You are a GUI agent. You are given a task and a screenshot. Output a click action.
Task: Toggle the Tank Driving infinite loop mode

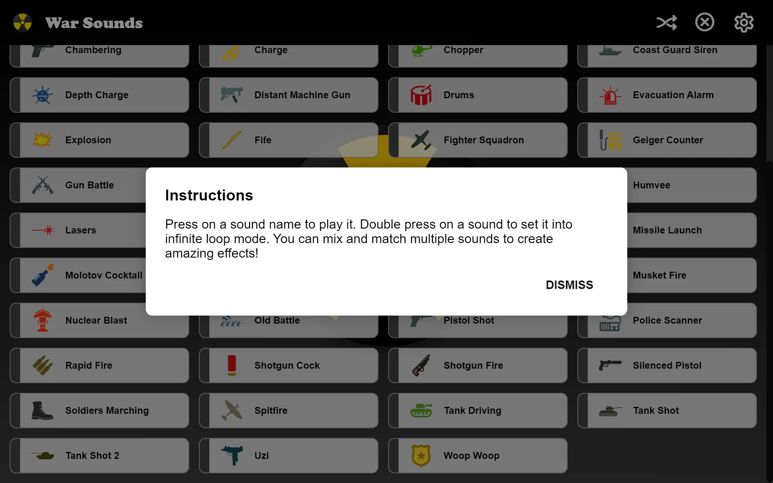(x=477, y=410)
